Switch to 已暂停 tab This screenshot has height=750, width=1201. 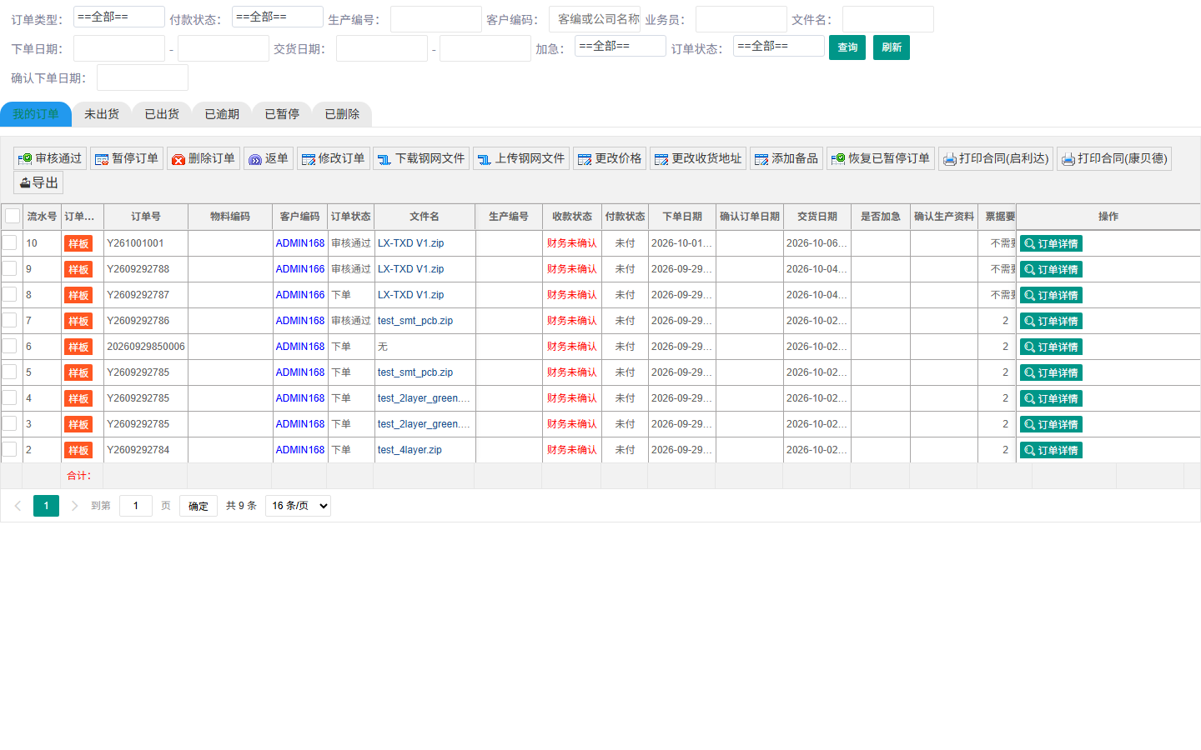pyautogui.click(x=282, y=114)
